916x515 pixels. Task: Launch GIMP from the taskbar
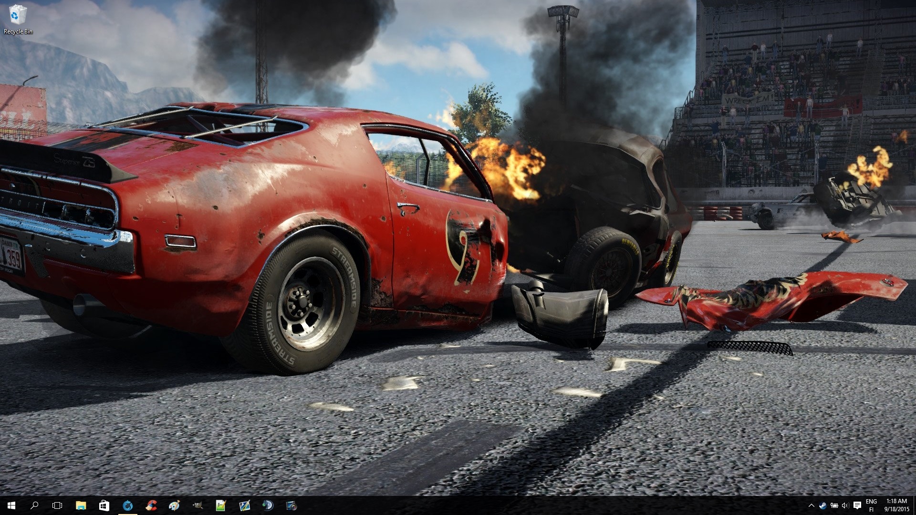point(198,505)
